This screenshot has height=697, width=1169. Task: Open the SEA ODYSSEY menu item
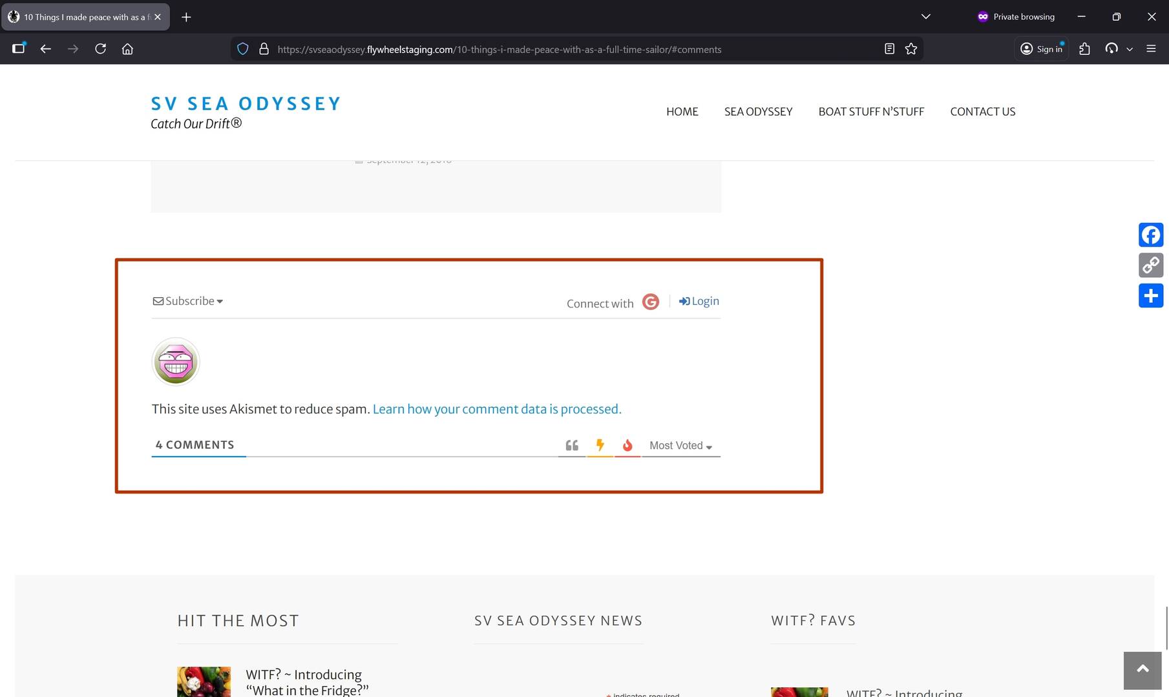(758, 112)
